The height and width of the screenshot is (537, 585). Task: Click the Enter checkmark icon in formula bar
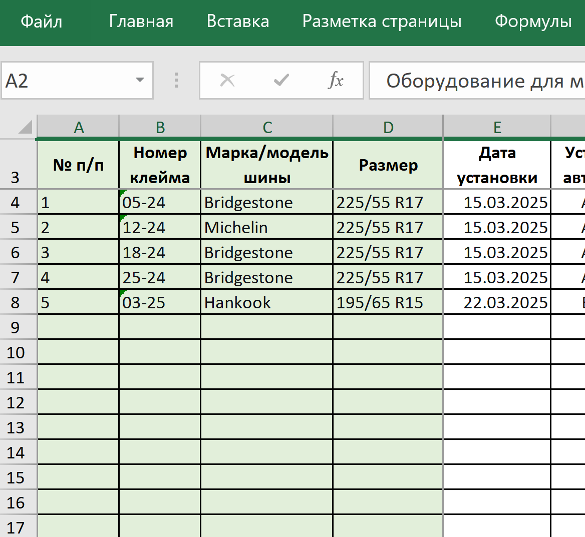(281, 80)
